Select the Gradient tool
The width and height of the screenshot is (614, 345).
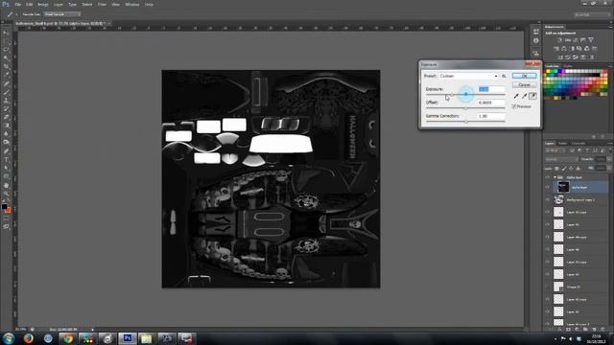[6, 126]
